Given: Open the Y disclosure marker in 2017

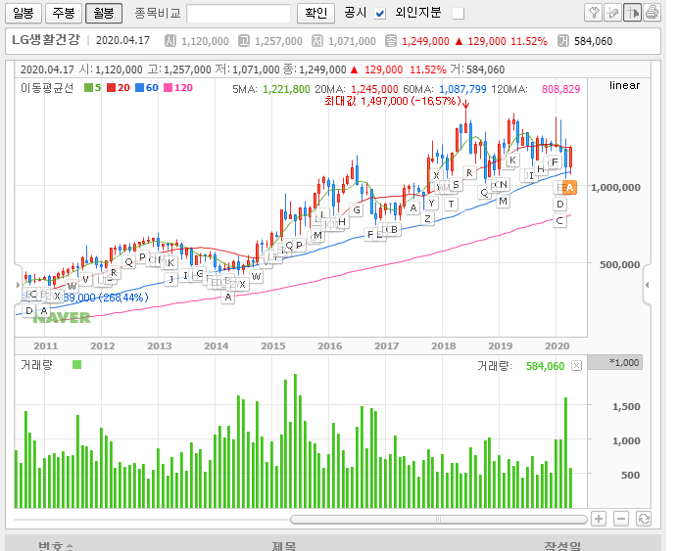Looking at the screenshot, I should 431,203.
